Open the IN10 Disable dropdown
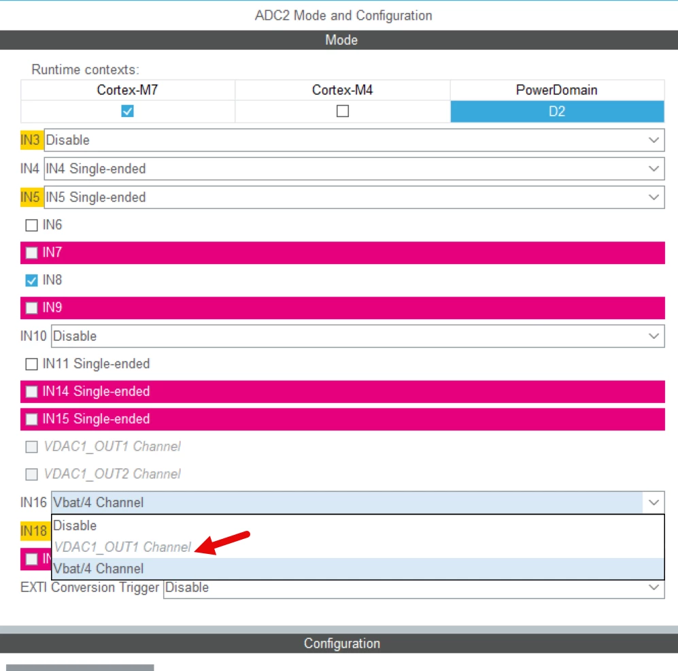The image size is (678, 671). tap(358, 336)
